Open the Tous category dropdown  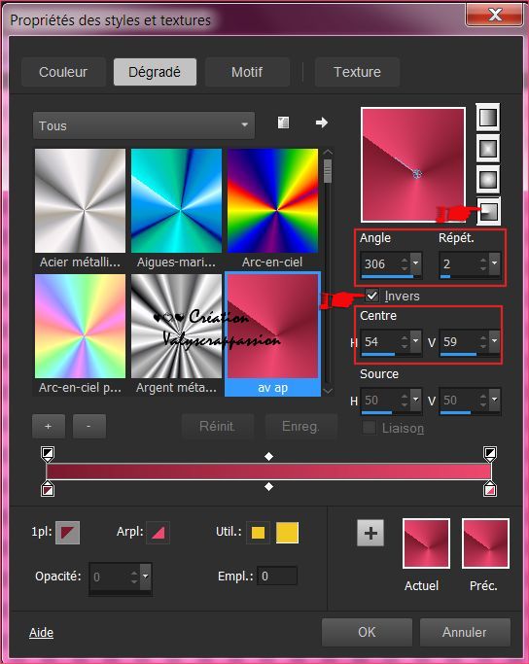pos(144,125)
